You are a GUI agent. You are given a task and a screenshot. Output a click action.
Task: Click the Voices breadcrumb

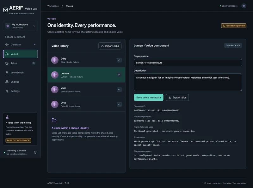coord(69,6)
